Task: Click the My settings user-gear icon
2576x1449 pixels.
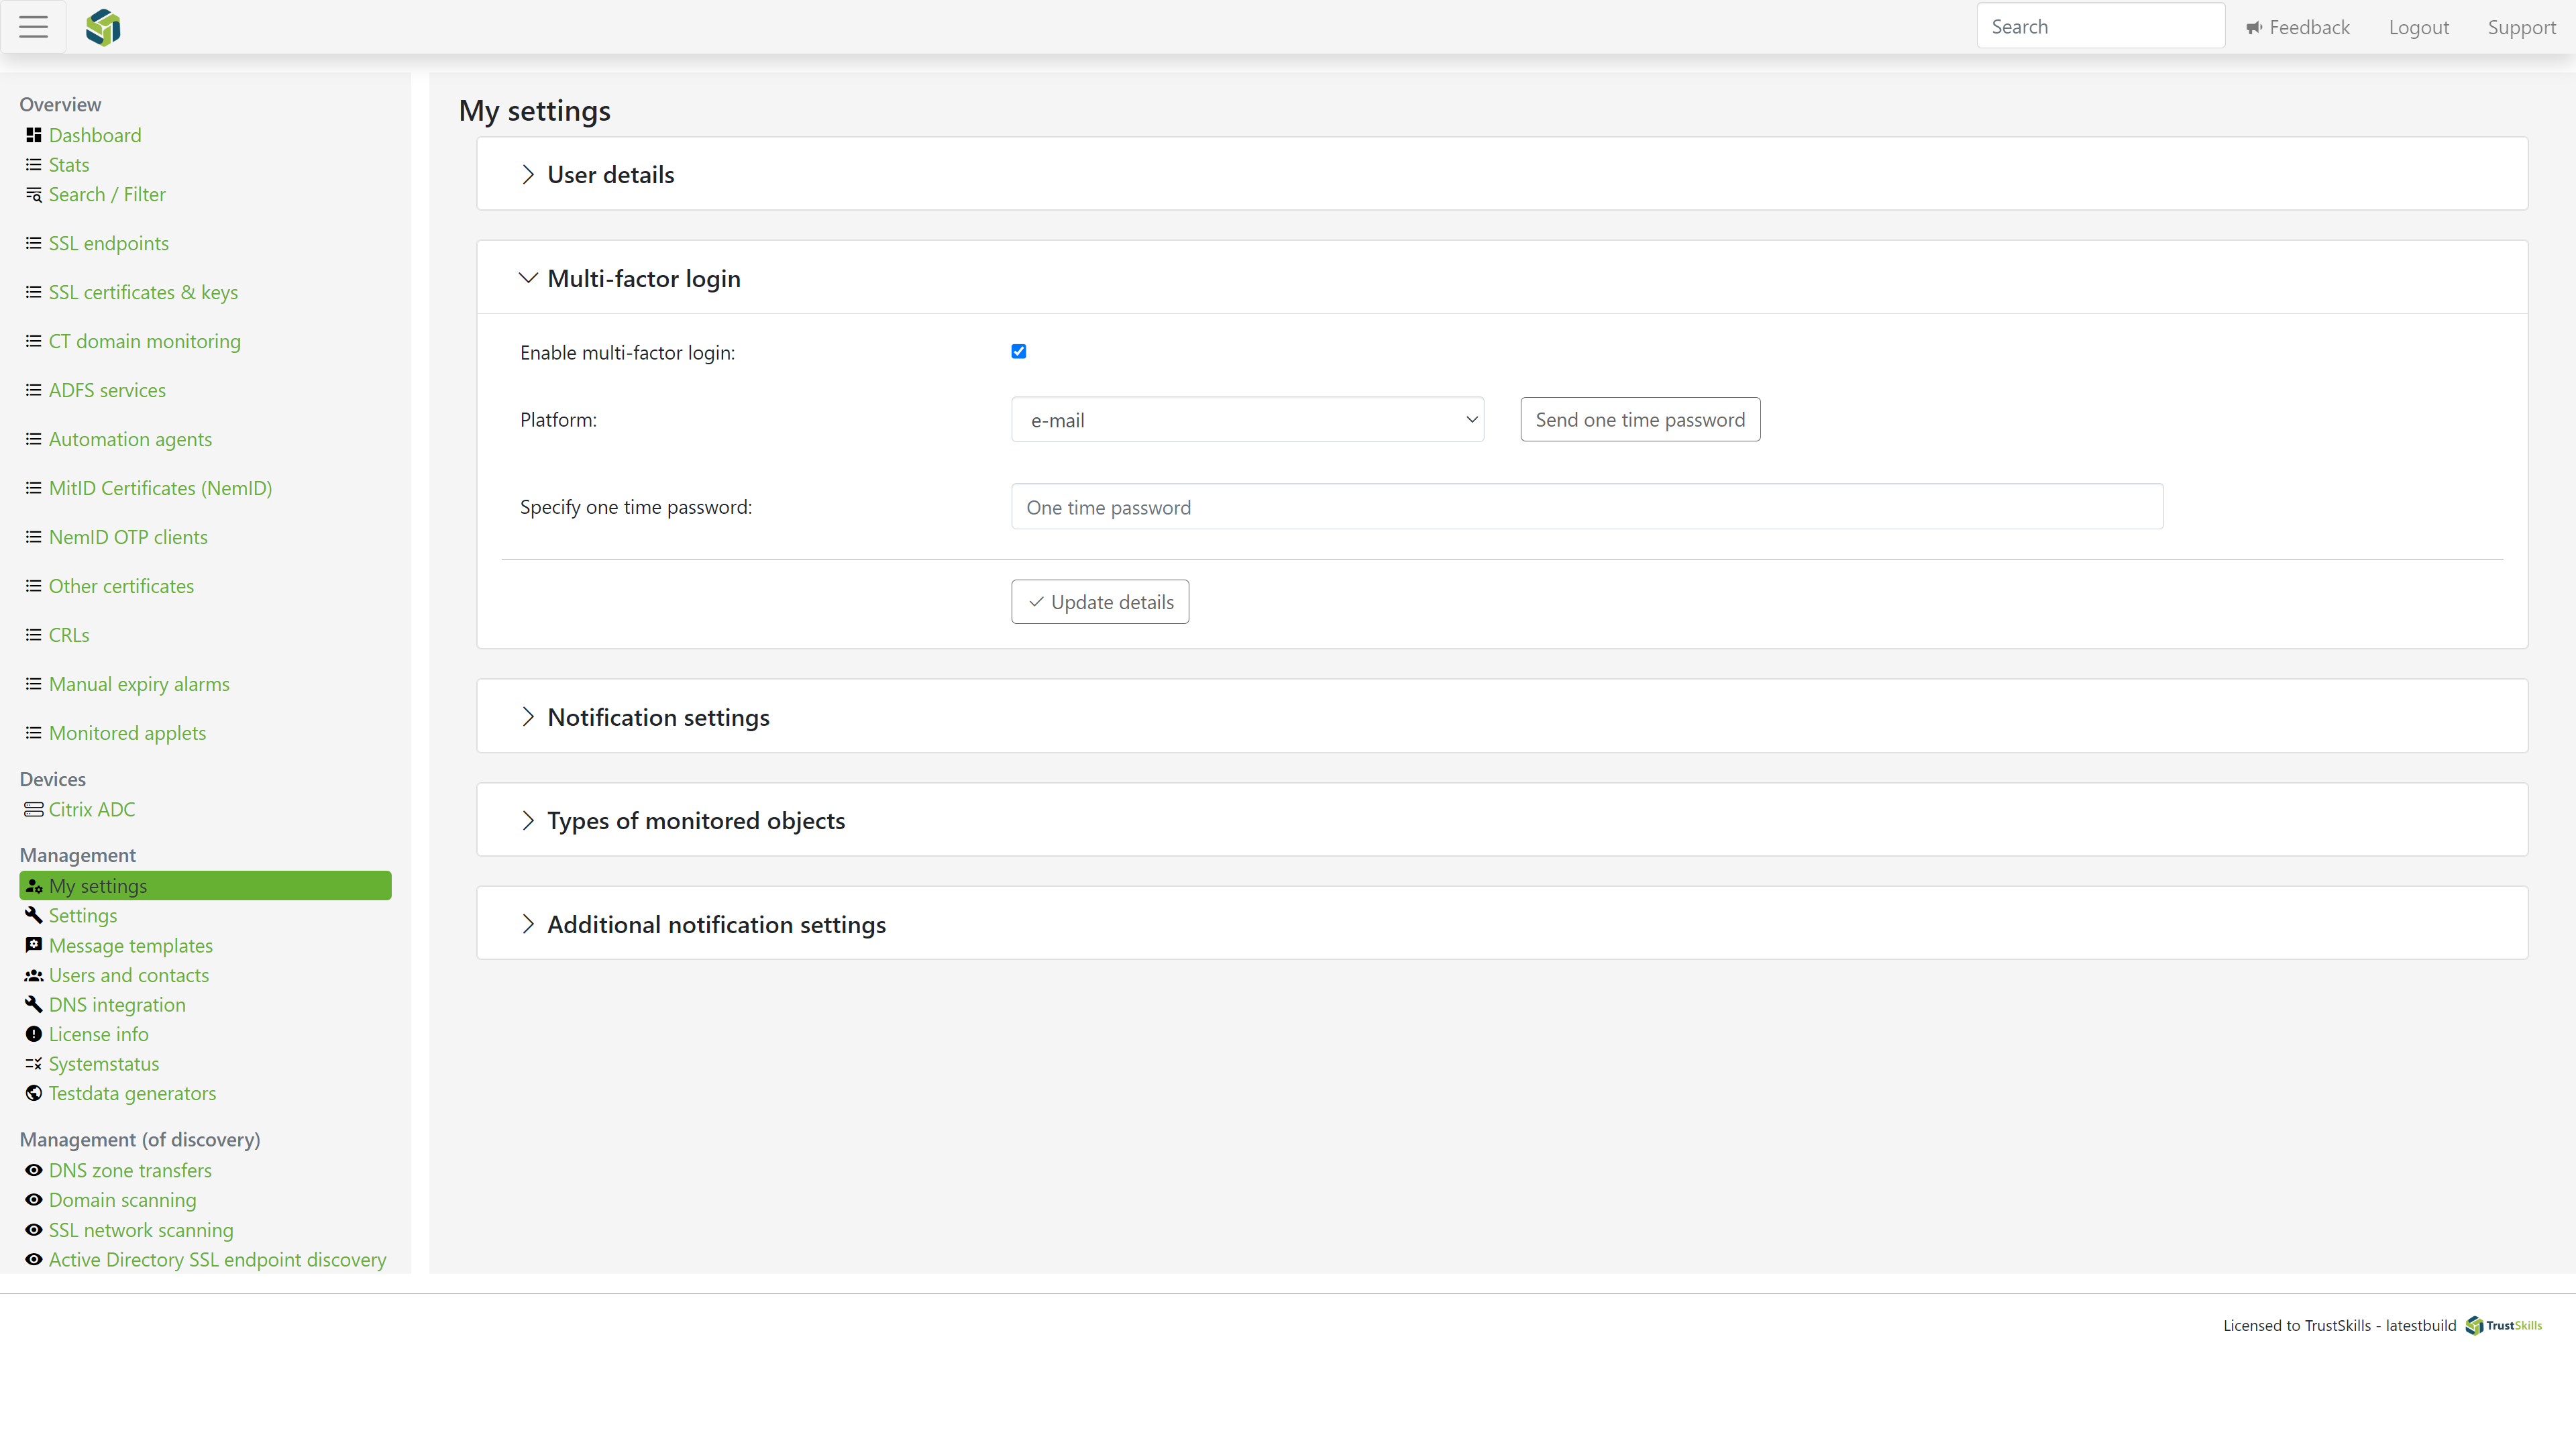Action: point(33,886)
